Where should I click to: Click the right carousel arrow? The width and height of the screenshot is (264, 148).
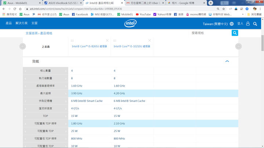(x=238, y=46)
